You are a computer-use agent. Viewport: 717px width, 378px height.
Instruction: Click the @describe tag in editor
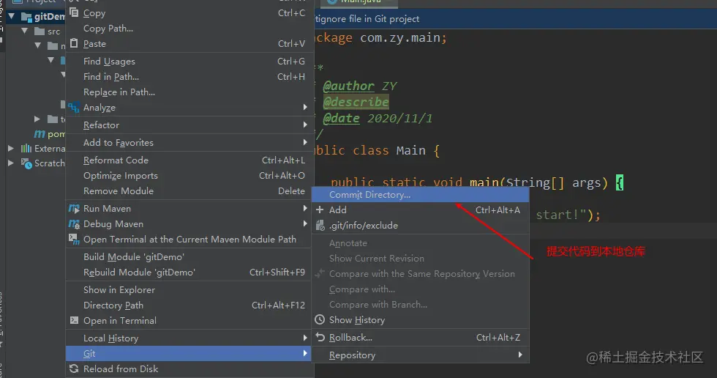[x=356, y=102]
